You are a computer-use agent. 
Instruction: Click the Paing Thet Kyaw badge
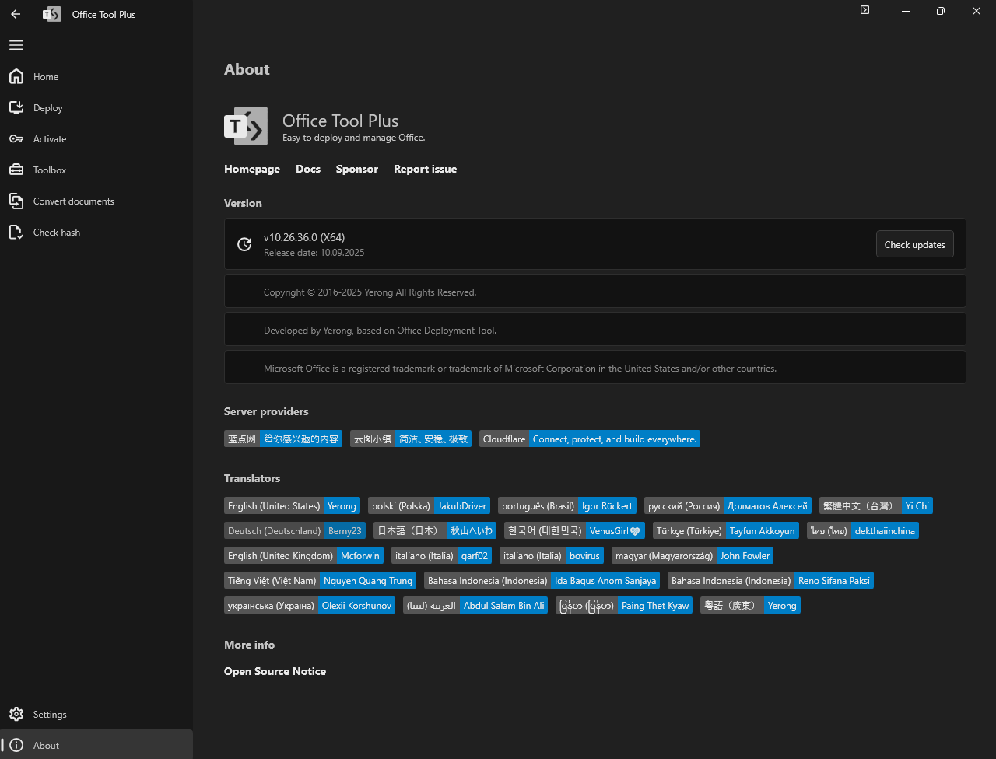pos(624,606)
